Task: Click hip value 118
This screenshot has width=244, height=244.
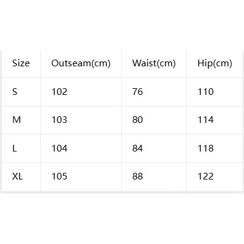Action: (x=206, y=148)
